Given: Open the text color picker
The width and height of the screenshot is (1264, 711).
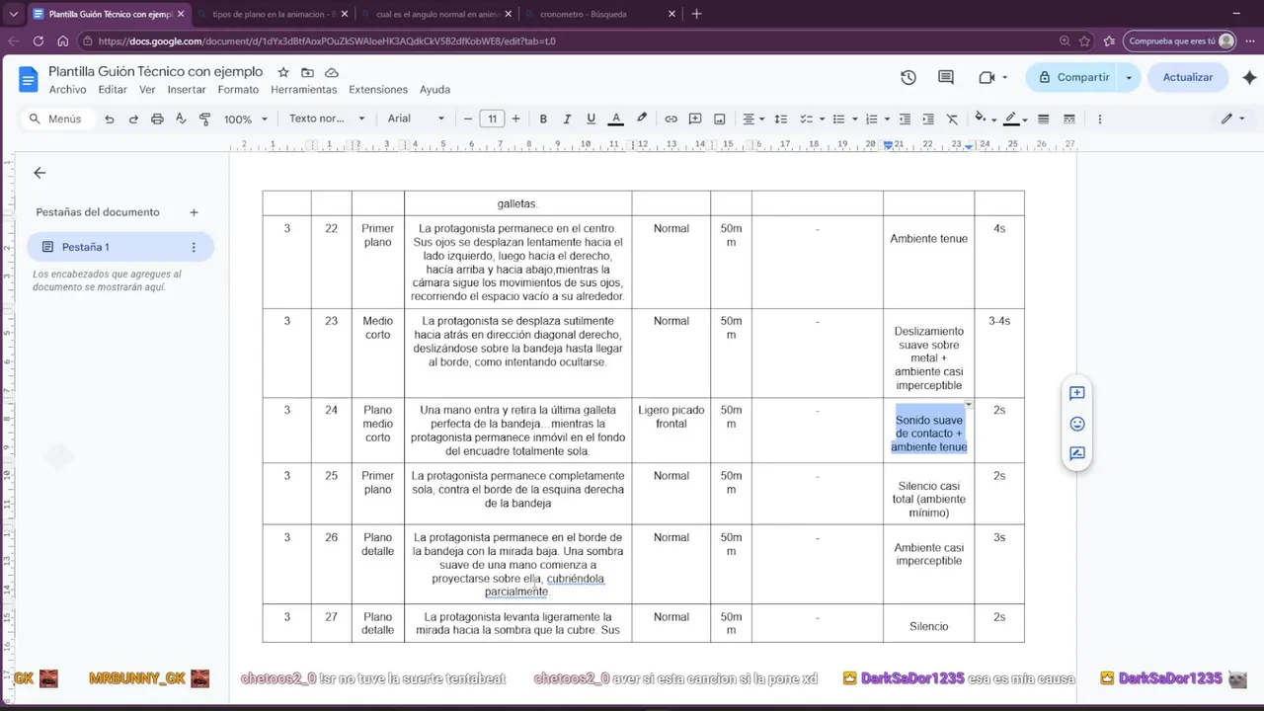Looking at the screenshot, I should pyautogui.click(x=616, y=118).
